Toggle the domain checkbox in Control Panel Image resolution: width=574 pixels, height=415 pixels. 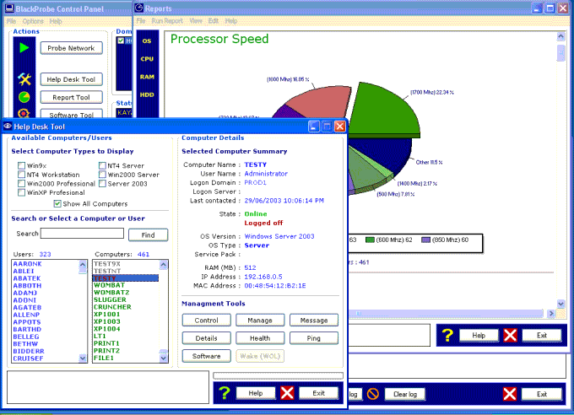pos(121,40)
